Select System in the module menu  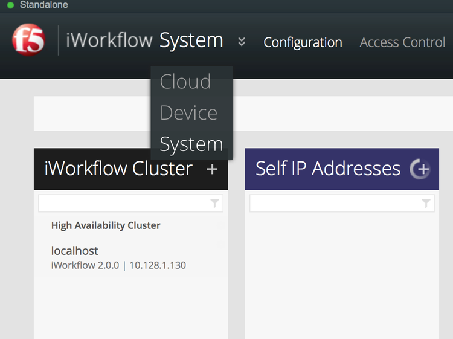pyautogui.click(x=191, y=144)
